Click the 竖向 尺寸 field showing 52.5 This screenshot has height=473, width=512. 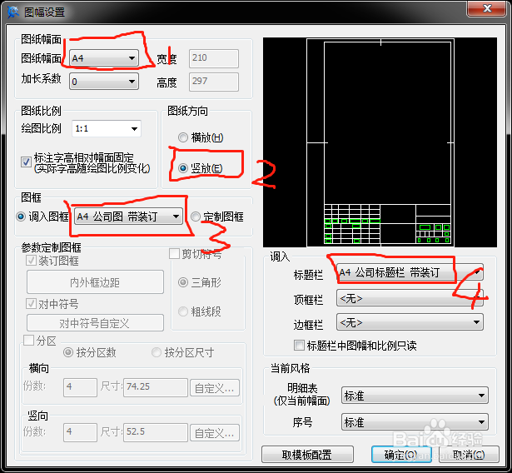(x=156, y=432)
